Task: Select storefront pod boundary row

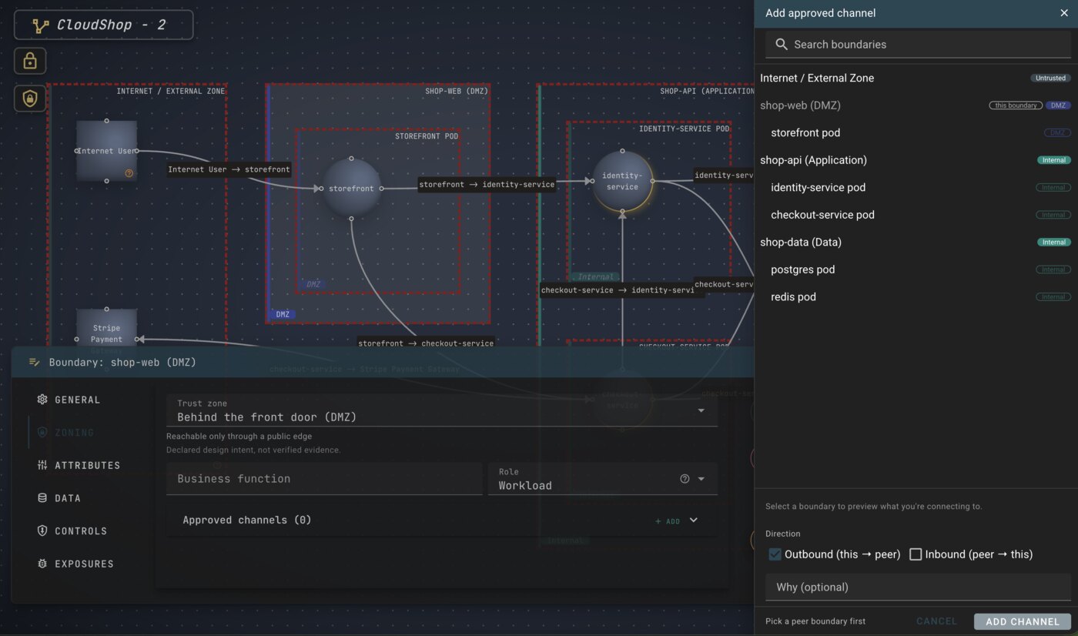Action: [x=916, y=132]
